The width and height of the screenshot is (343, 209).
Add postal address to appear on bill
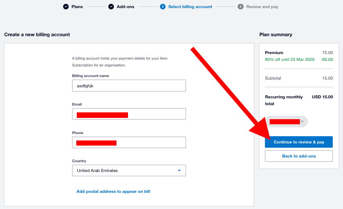113,192
